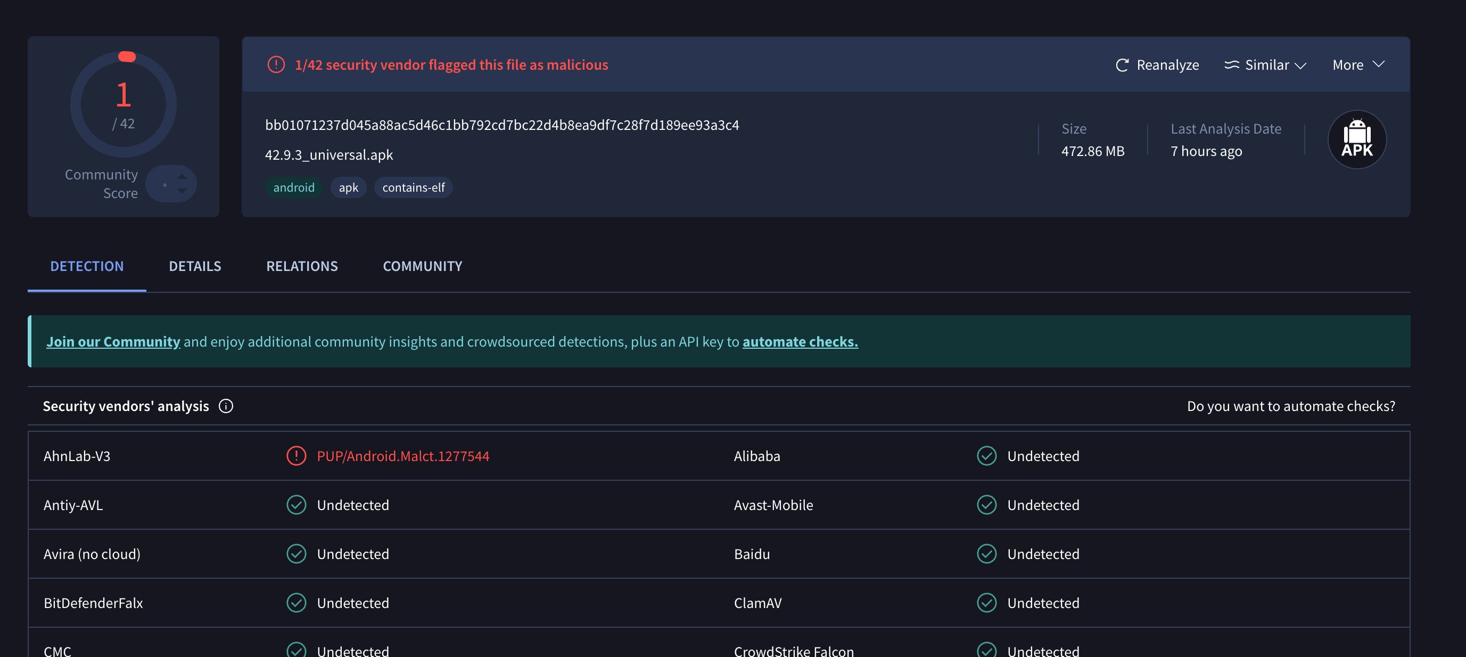Screen dimensions: 1466x657
Task: Click Alibaba undetected checkmark icon
Action: click(986, 456)
